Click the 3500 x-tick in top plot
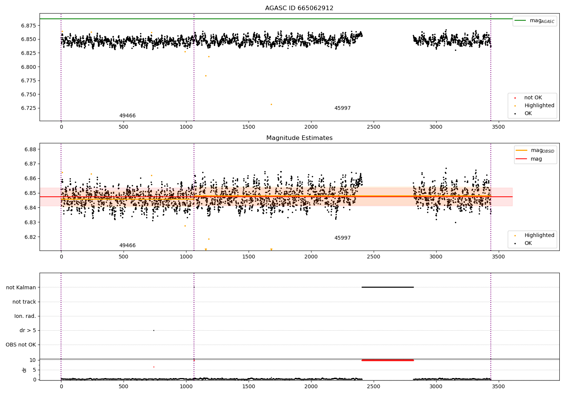 click(x=499, y=127)
